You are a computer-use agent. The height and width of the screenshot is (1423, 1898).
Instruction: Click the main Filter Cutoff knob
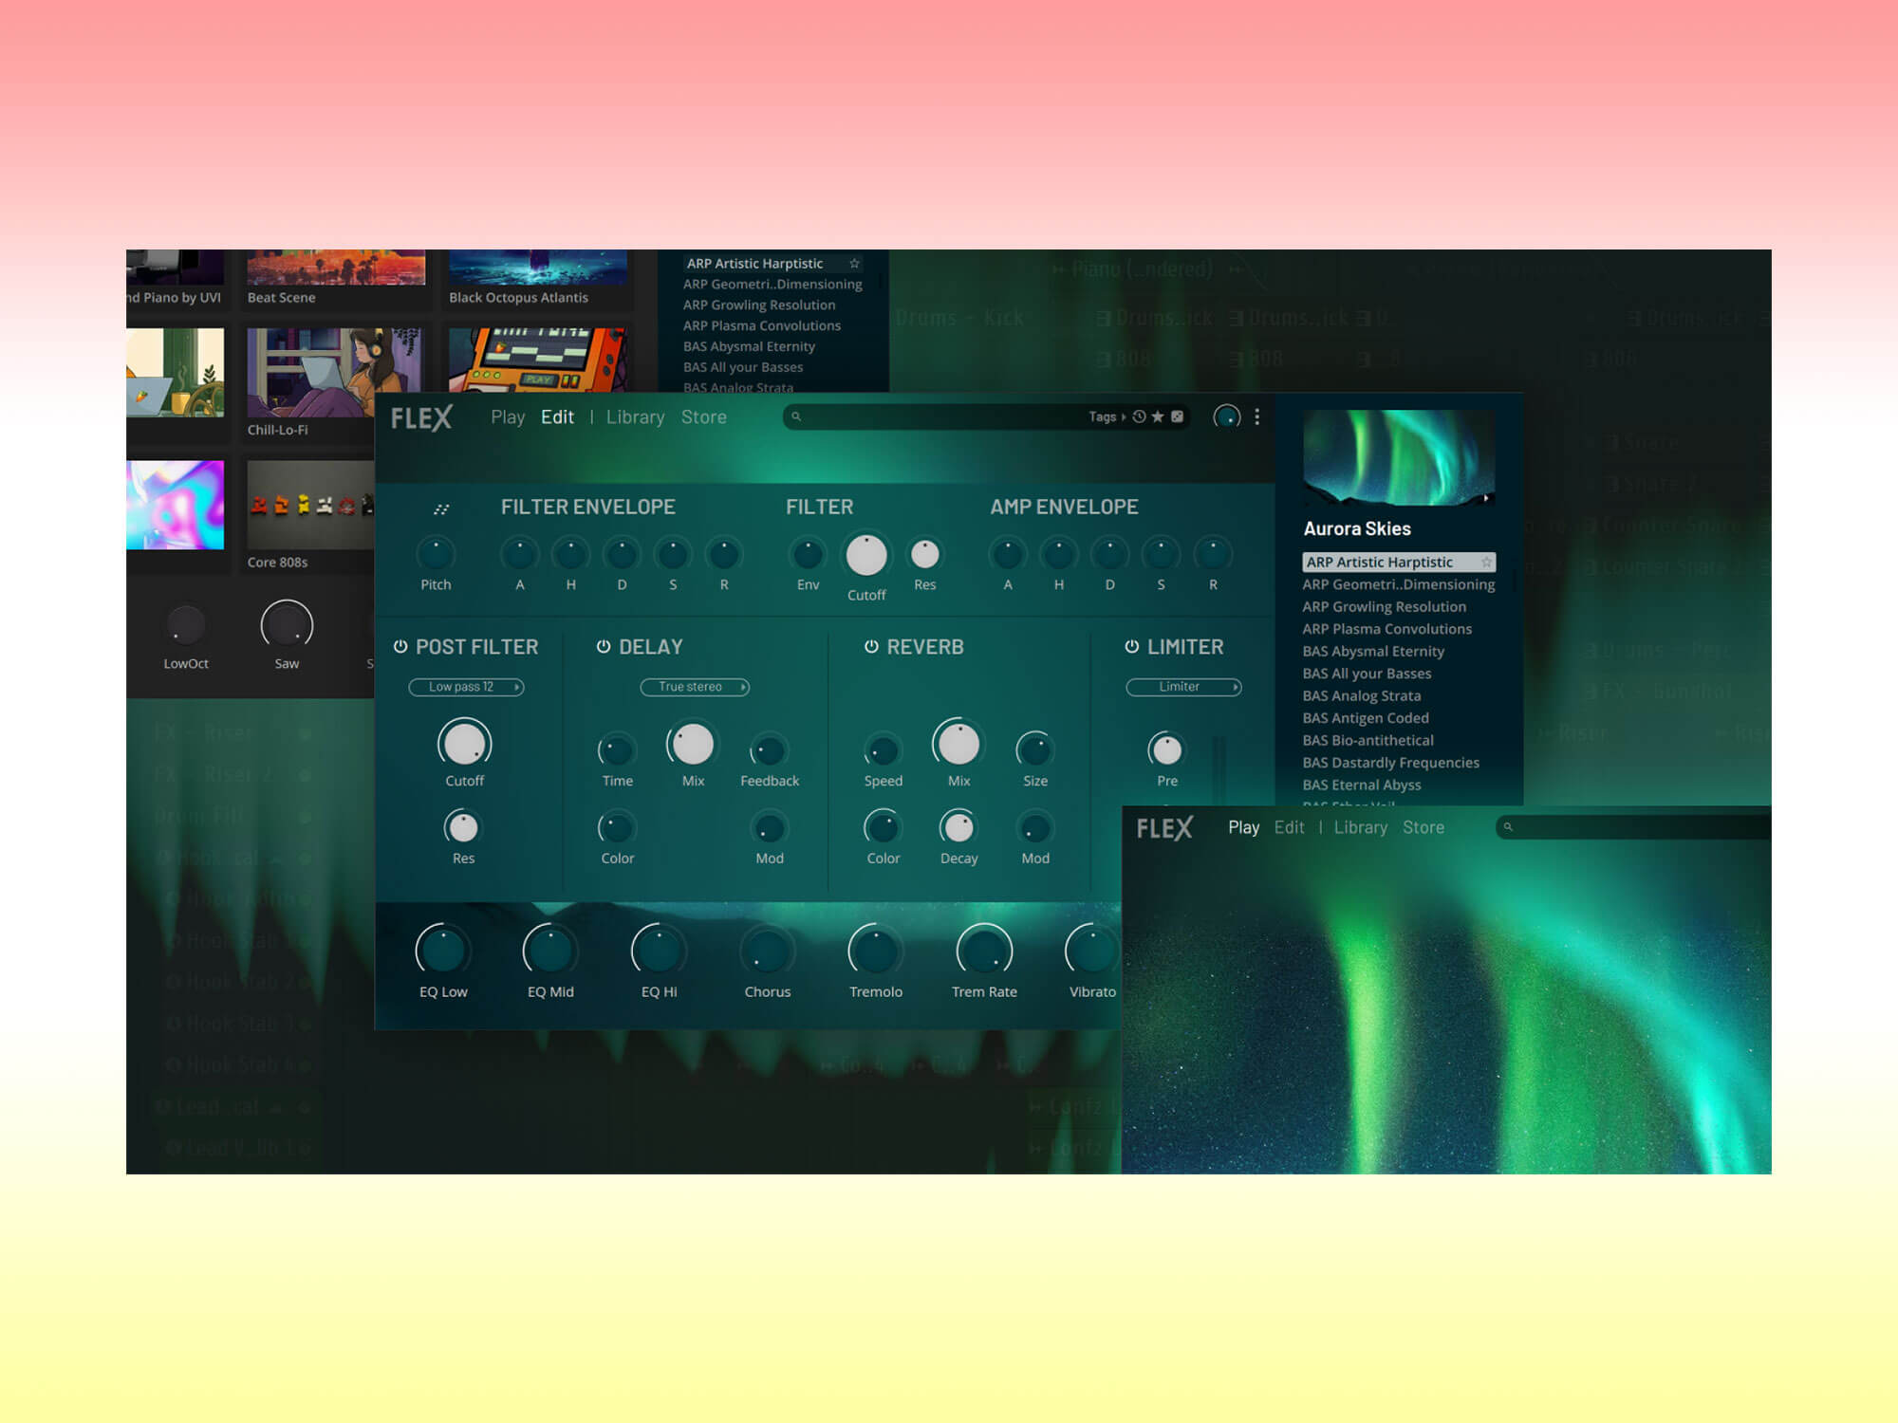pos(866,555)
